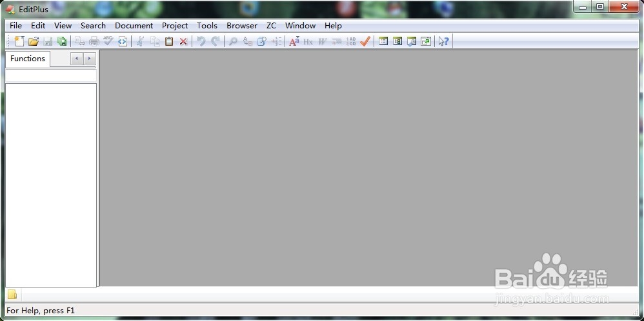Image resolution: width=644 pixels, height=321 pixels.
Task: Click the Auto Indent icon
Action: coord(337,41)
